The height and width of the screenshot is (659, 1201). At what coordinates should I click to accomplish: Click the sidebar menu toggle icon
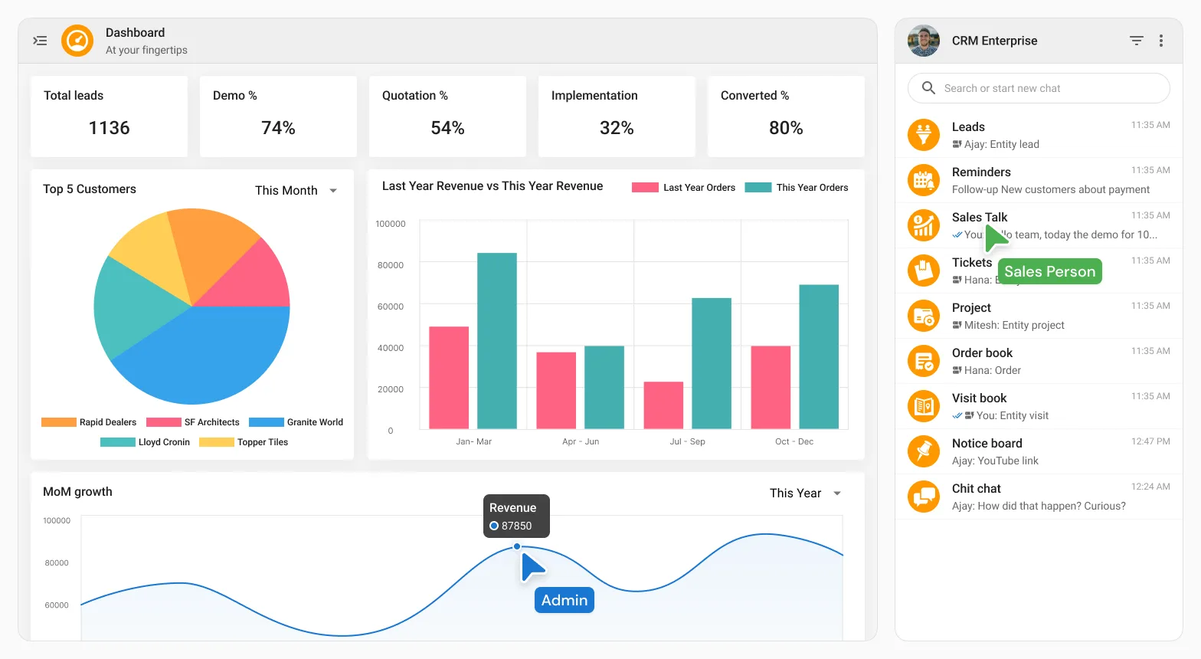pos(40,41)
